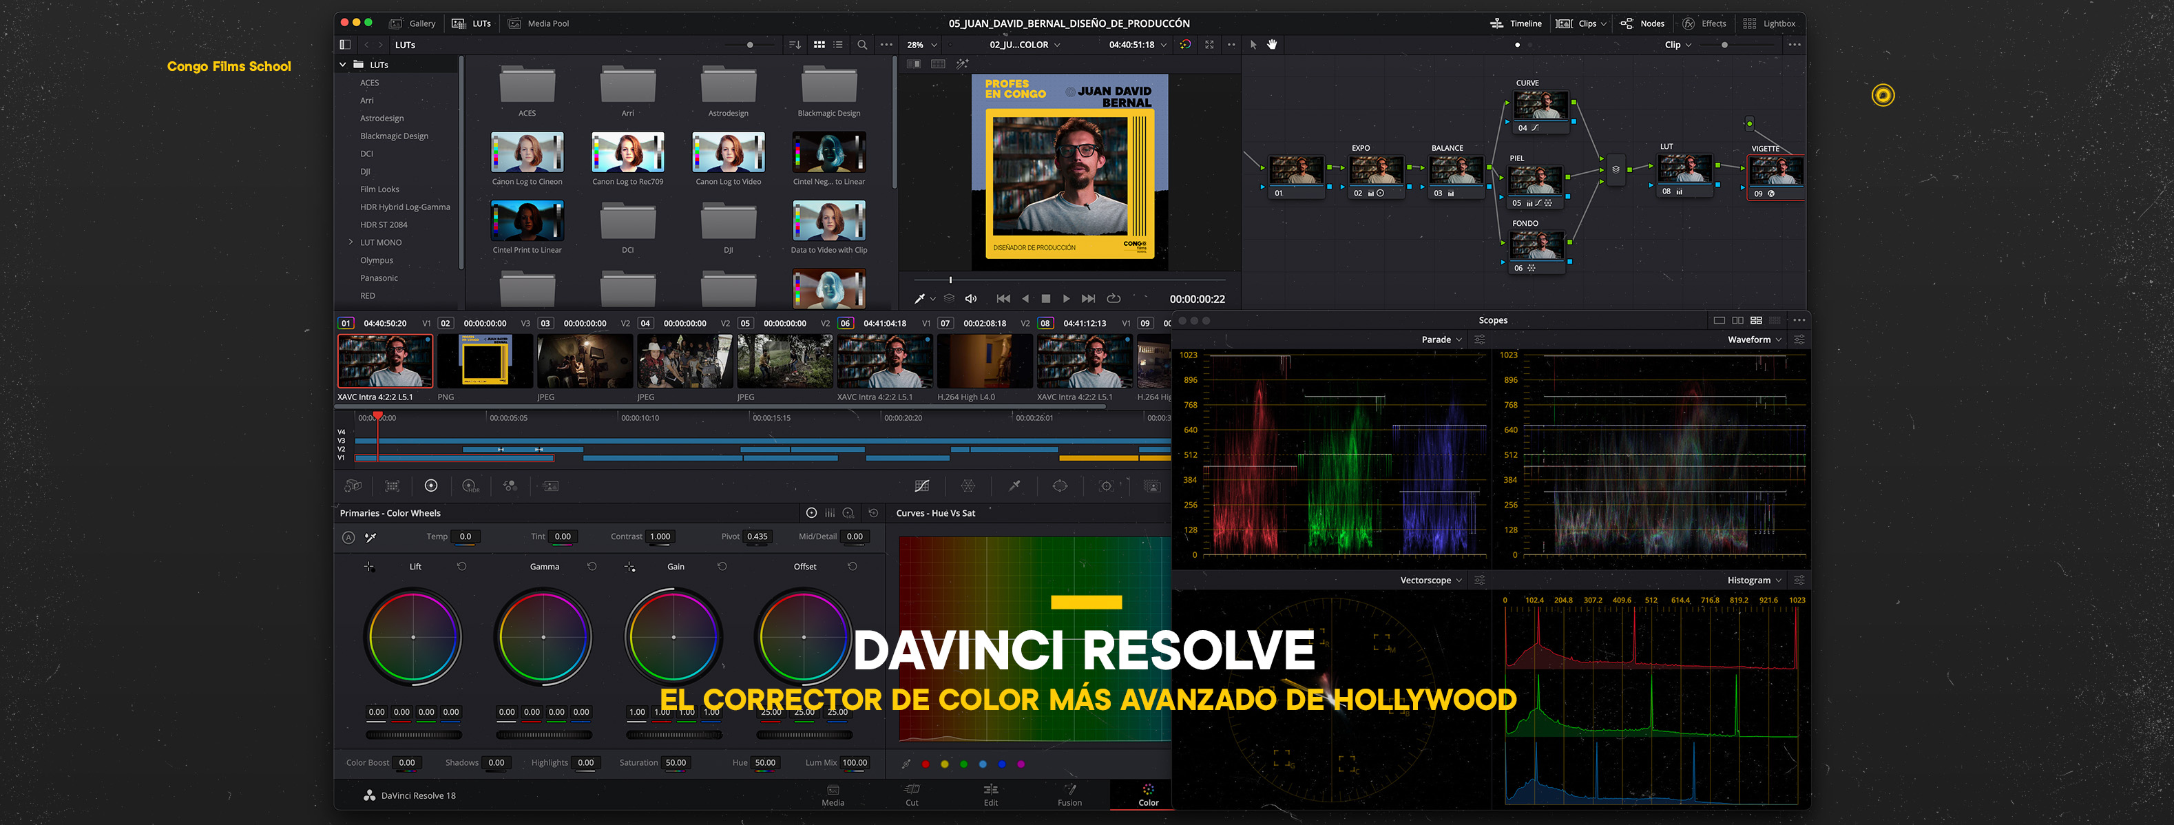Open the Motion Effects palette icon
Screen dimensions: 2174x825
coord(551,486)
